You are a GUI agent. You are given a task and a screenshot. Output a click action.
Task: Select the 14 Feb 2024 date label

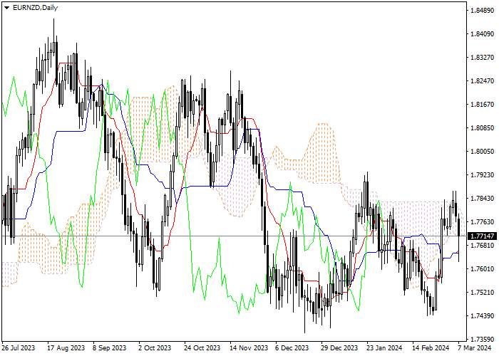pos(431,347)
